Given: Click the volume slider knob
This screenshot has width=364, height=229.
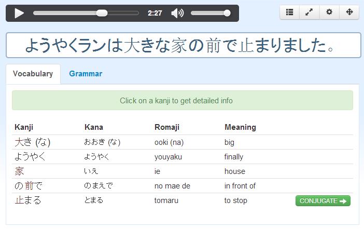Looking at the screenshot, I should tap(227, 13).
